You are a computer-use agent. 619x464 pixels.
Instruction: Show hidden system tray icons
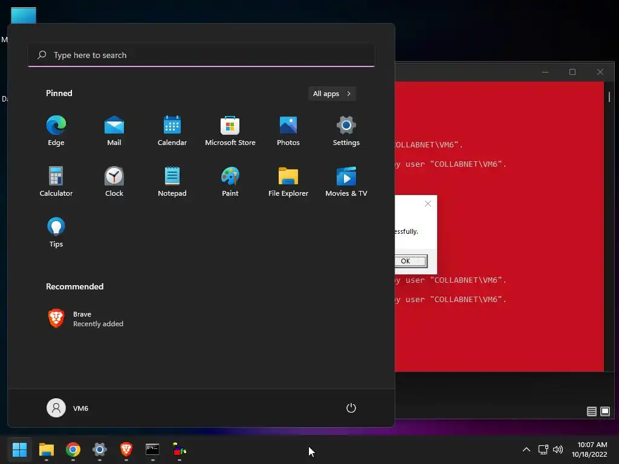[x=527, y=449]
